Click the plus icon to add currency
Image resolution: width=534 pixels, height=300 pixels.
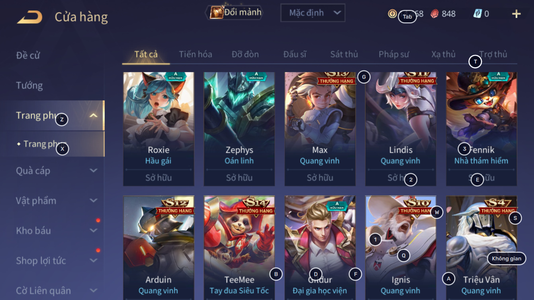pos(516,14)
